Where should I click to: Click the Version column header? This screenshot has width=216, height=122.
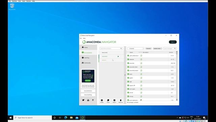pyautogui.click(x=171, y=53)
